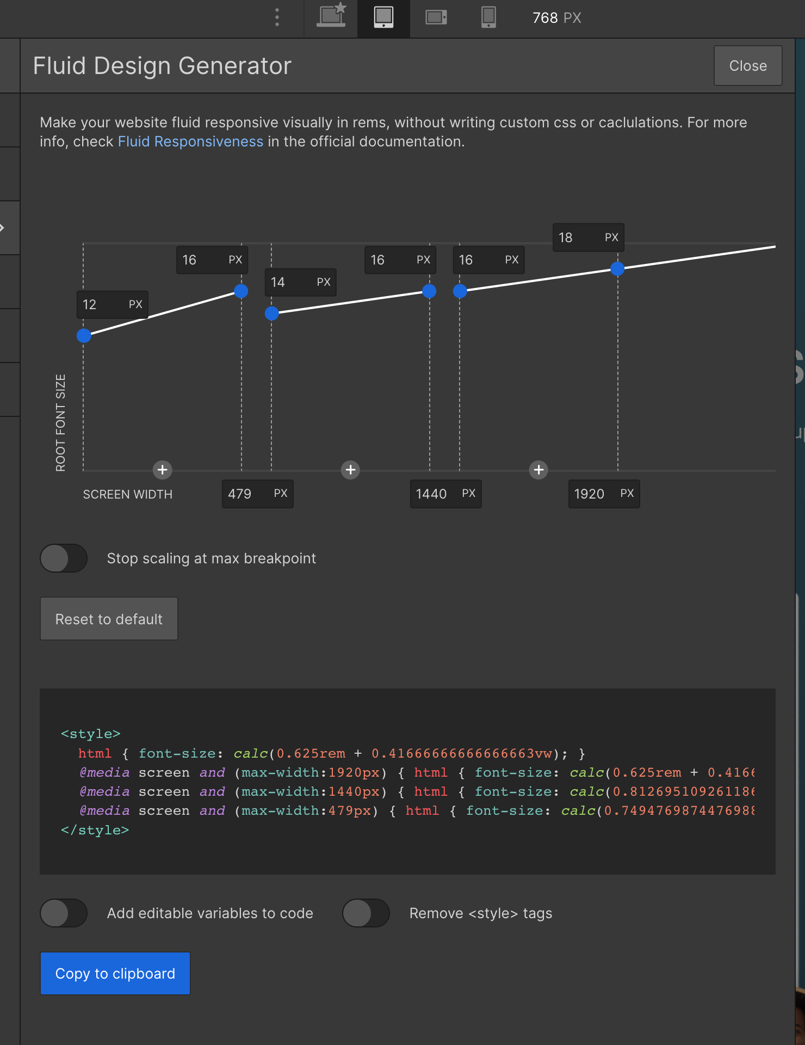Toggle Remove style tags switch

pyautogui.click(x=366, y=913)
